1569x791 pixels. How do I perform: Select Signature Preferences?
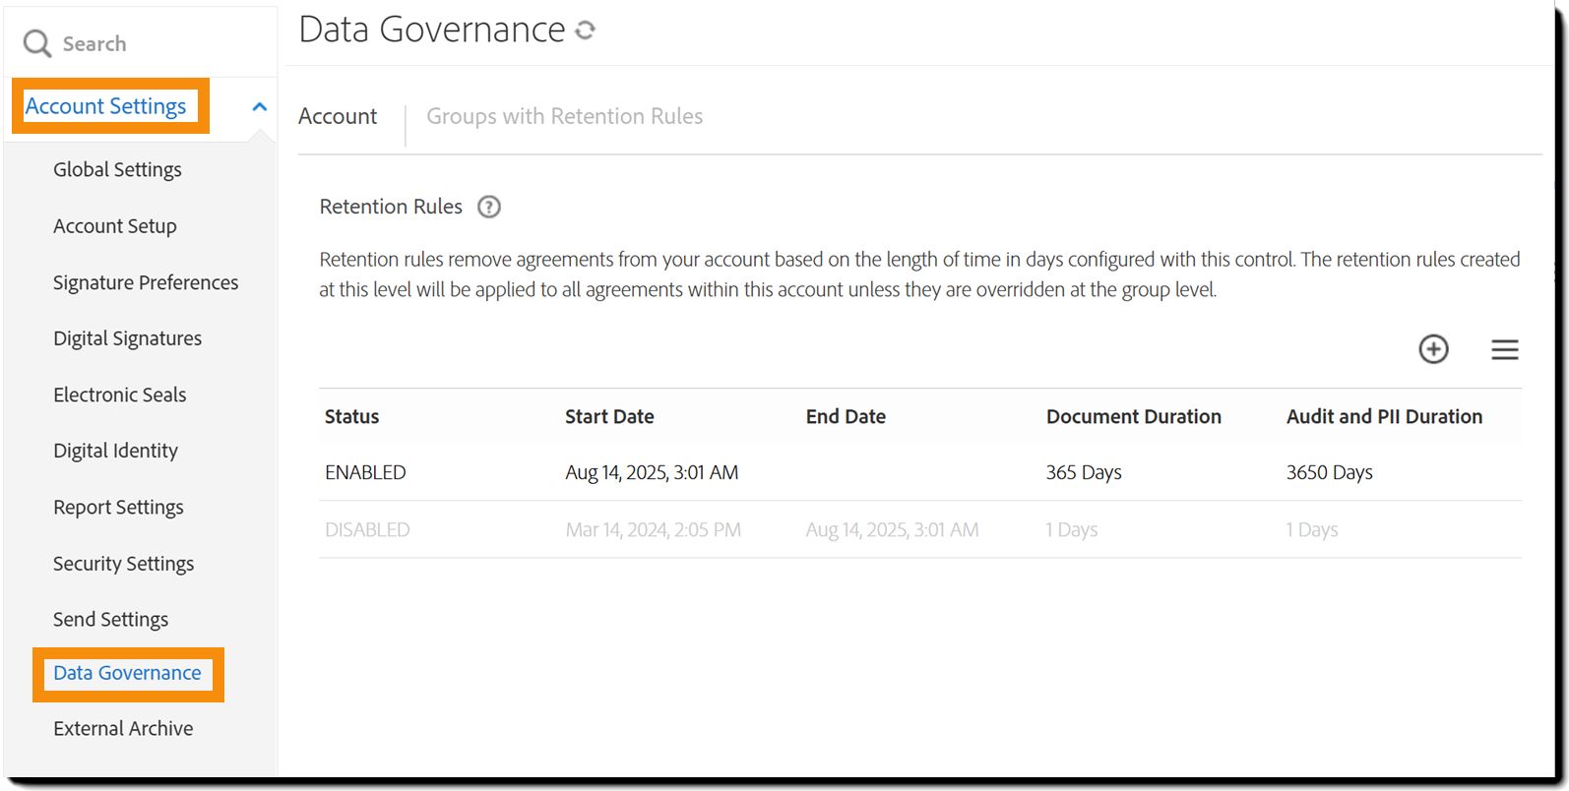tap(146, 282)
